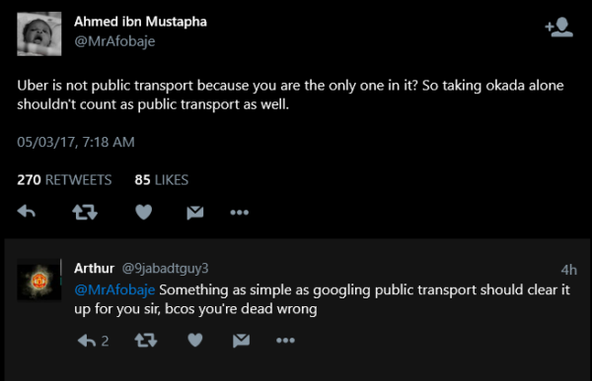This screenshot has width=592, height=381.
Task: Open Ahmed ibn Mustapha's profile picture
Action: (x=39, y=33)
